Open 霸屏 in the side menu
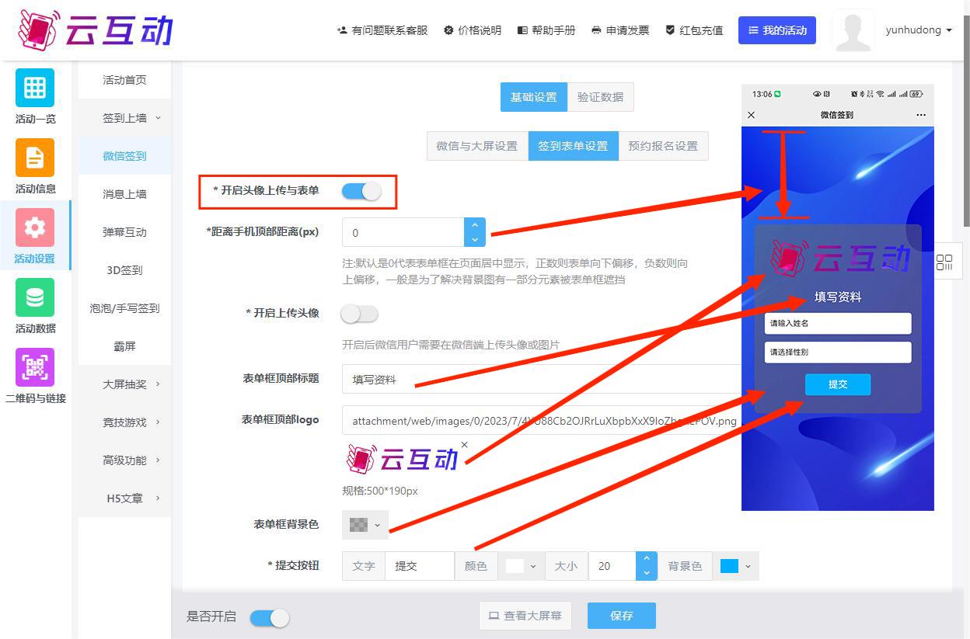 click(124, 346)
